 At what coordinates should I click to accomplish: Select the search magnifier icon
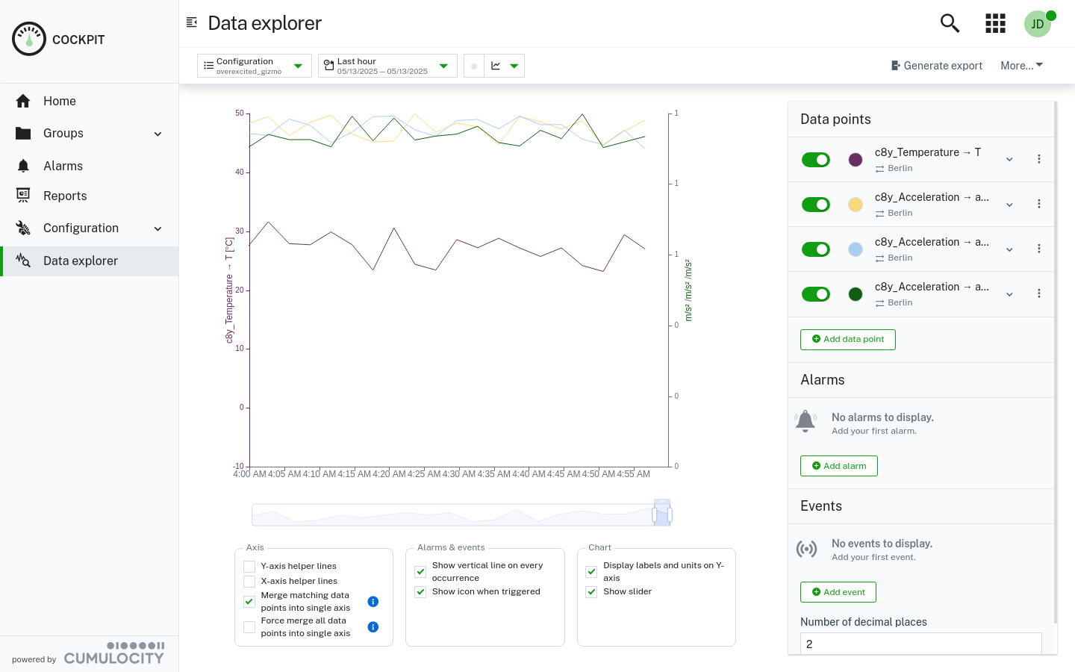click(x=950, y=23)
